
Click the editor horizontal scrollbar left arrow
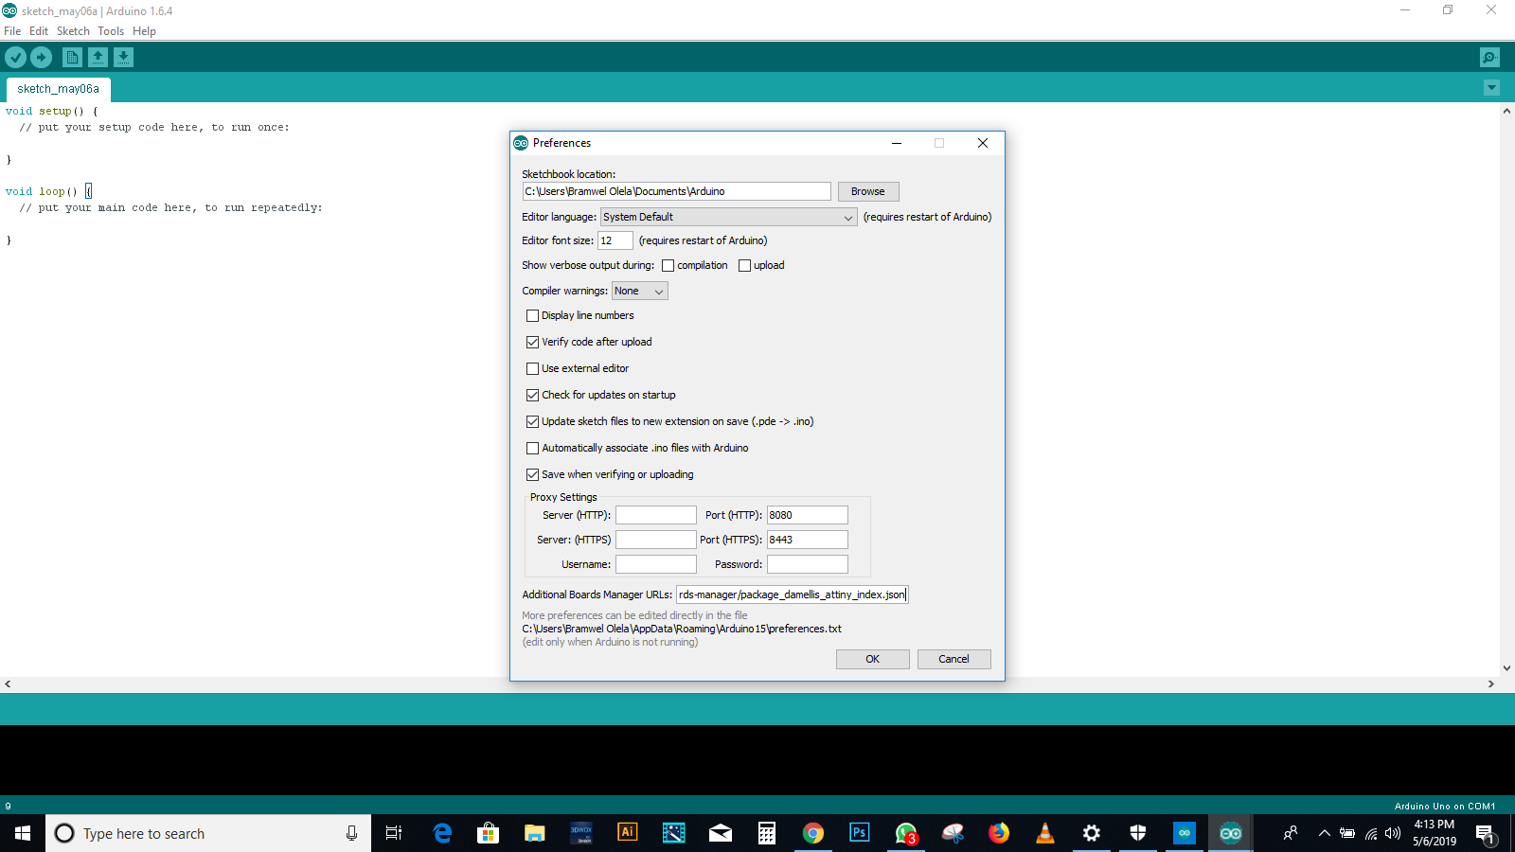8,683
